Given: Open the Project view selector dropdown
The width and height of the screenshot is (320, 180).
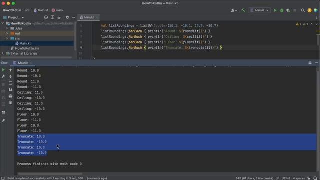Looking at the screenshot, I should pos(13,17).
